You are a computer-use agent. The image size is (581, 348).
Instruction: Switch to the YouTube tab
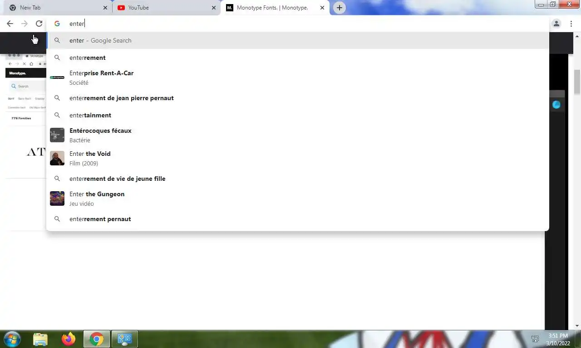point(167,8)
